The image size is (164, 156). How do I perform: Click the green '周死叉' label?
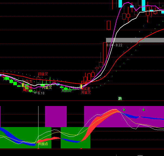pyautogui.click(x=66, y=91)
